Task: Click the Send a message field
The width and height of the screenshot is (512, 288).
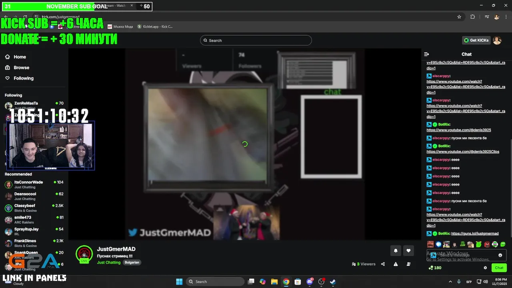Action: 466,255
